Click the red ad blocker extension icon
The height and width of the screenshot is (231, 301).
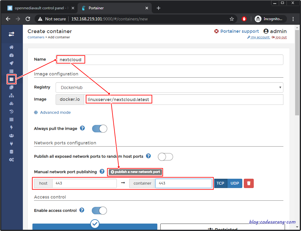pyautogui.click(x=244, y=19)
